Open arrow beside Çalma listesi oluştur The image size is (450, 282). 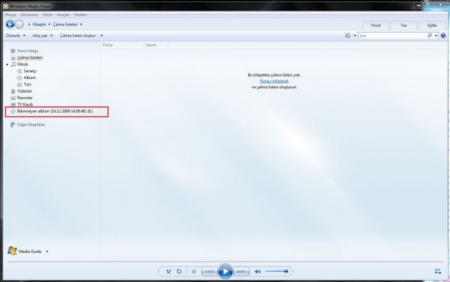102,36
